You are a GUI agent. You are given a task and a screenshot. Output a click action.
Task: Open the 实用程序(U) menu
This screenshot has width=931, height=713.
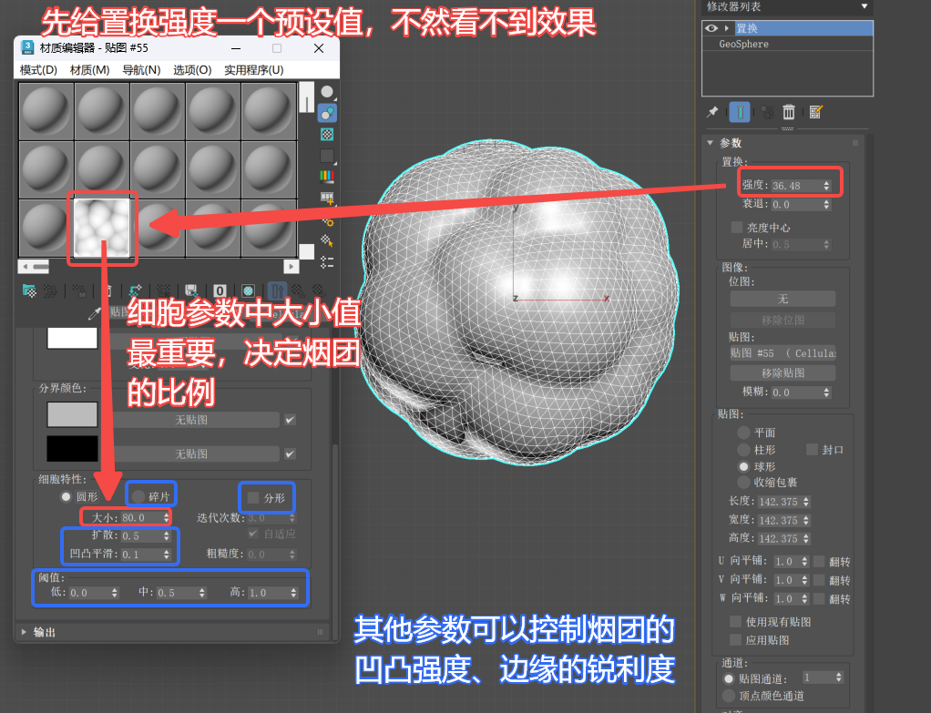point(253,70)
